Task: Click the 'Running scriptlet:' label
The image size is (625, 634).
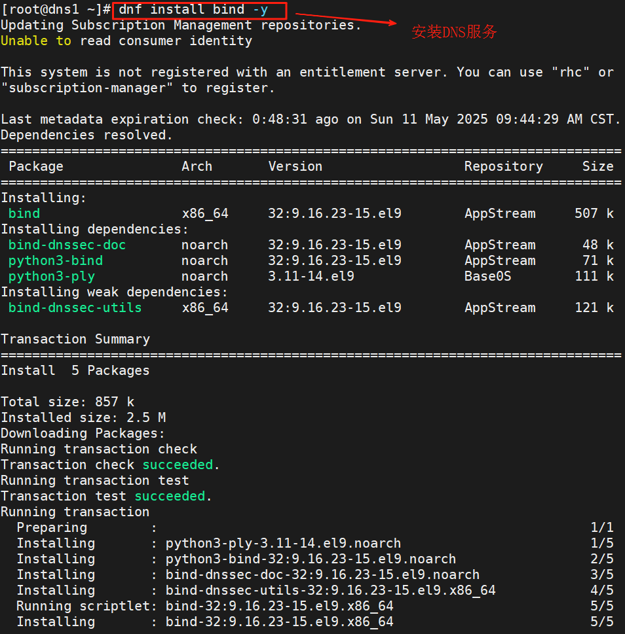Action: click(x=86, y=607)
